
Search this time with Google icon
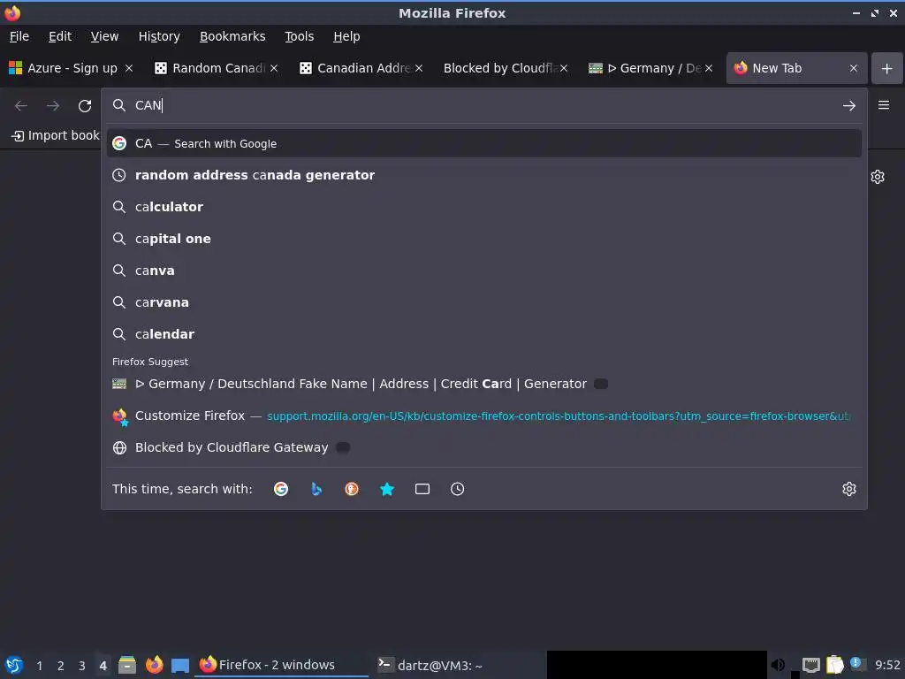tap(281, 489)
